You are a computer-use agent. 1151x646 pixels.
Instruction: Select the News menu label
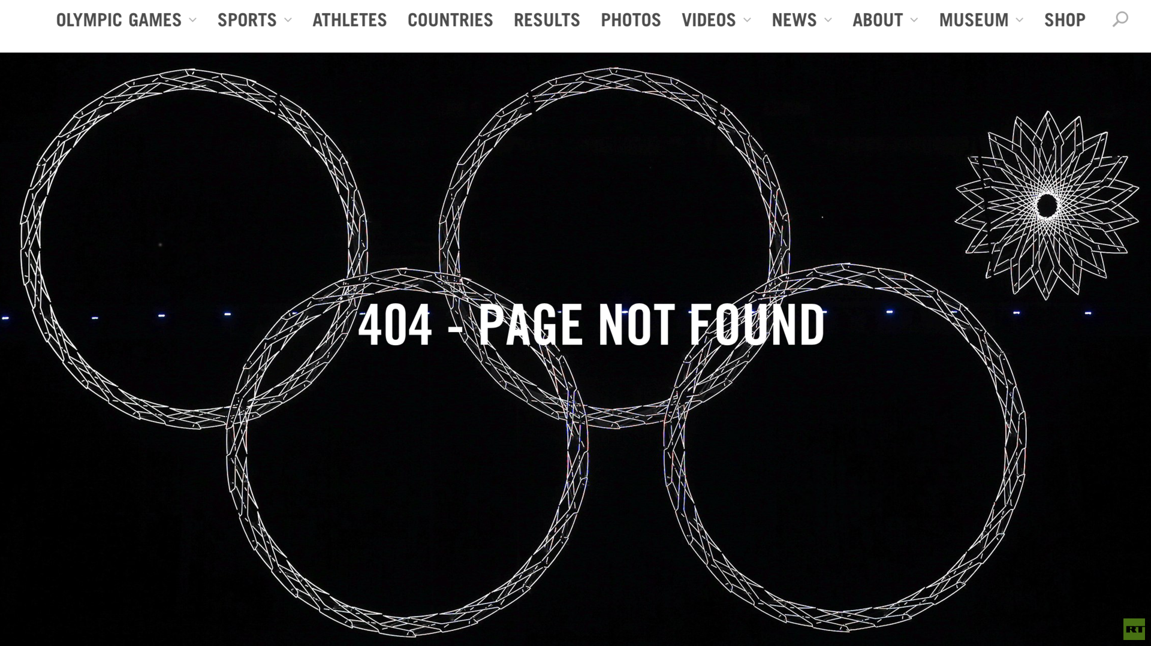794,20
